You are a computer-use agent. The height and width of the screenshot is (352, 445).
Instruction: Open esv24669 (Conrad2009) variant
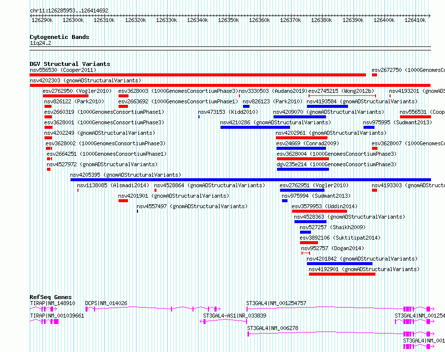(307, 143)
